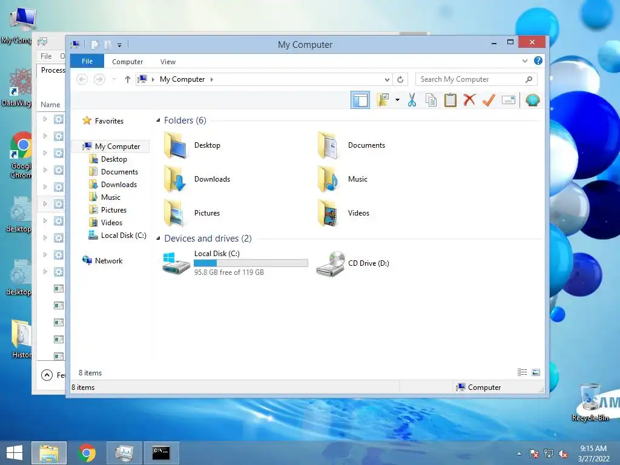The height and width of the screenshot is (465, 620).
Task: Refresh the My Computer view
Action: click(x=400, y=79)
